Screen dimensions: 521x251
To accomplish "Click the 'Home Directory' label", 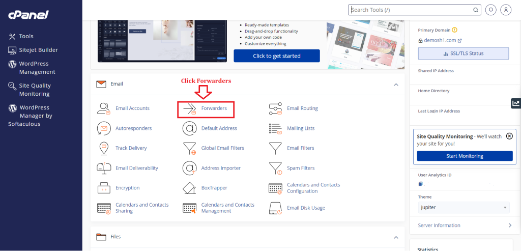I will (433, 91).
